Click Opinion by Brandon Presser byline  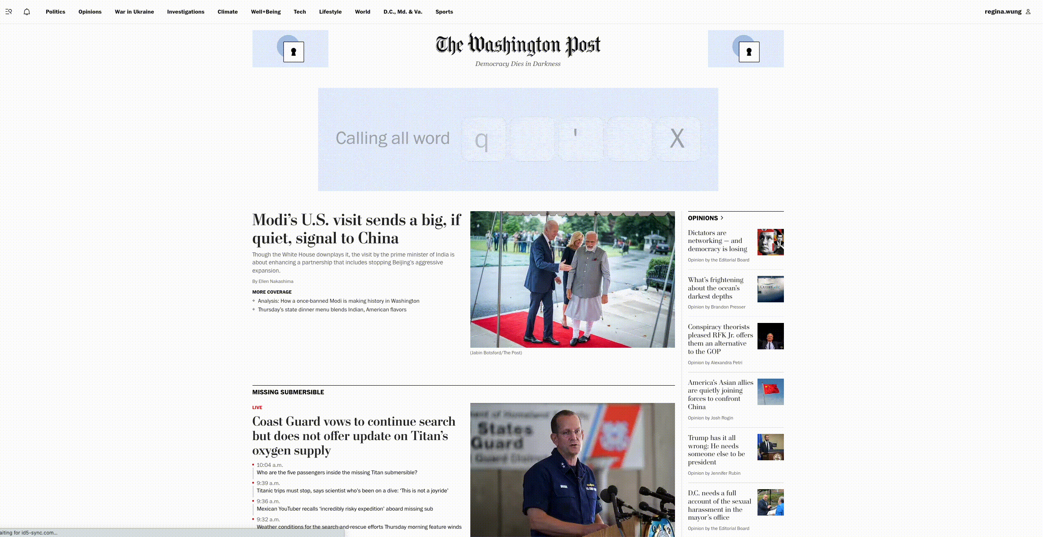(717, 307)
